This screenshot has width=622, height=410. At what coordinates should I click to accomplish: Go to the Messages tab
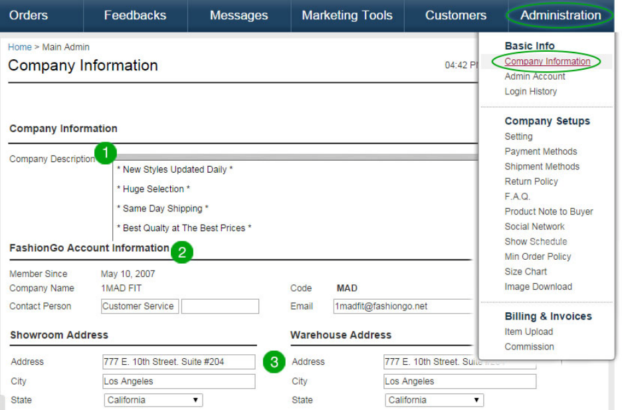[x=239, y=15]
